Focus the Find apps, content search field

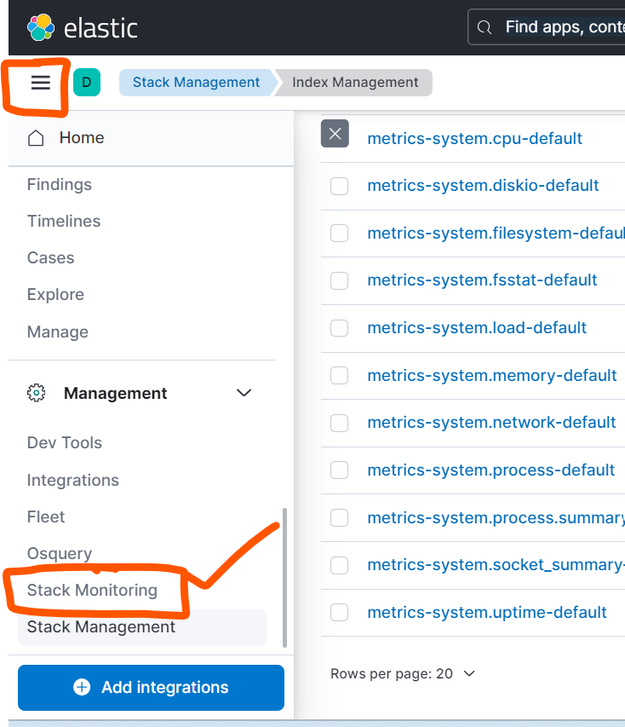click(547, 27)
